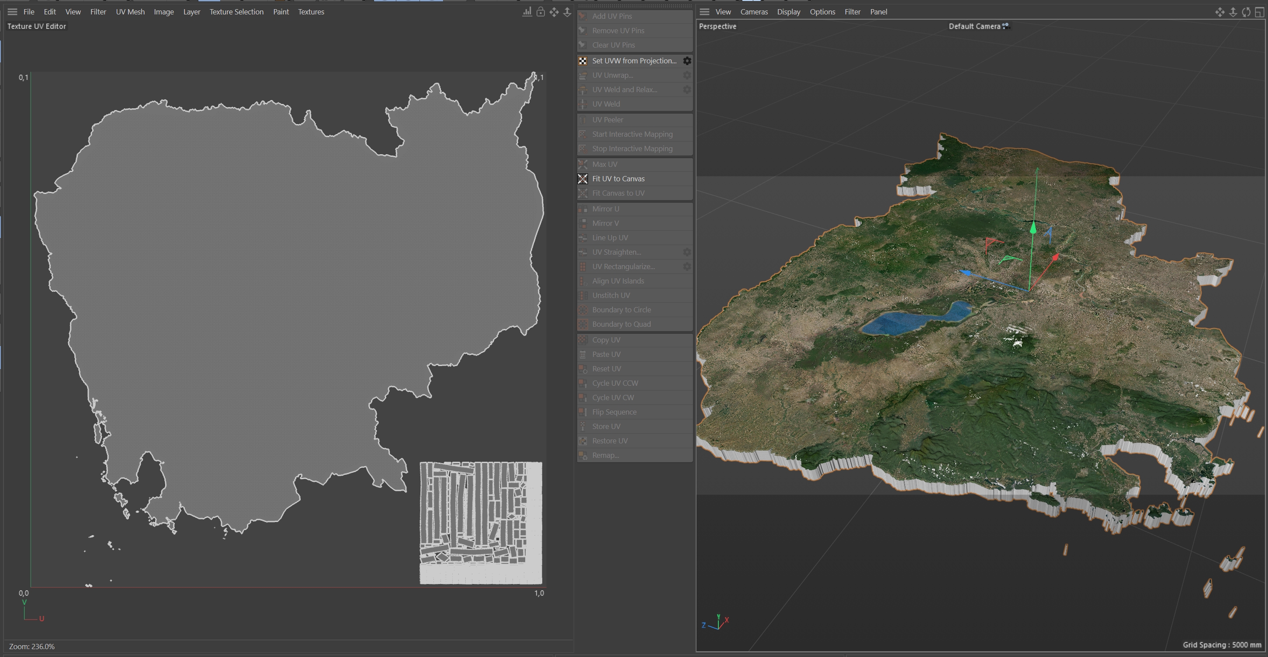This screenshot has height=657, width=1268.
Task: Open the Cameras menu in viewport
Action: click(x=754, y=12)
